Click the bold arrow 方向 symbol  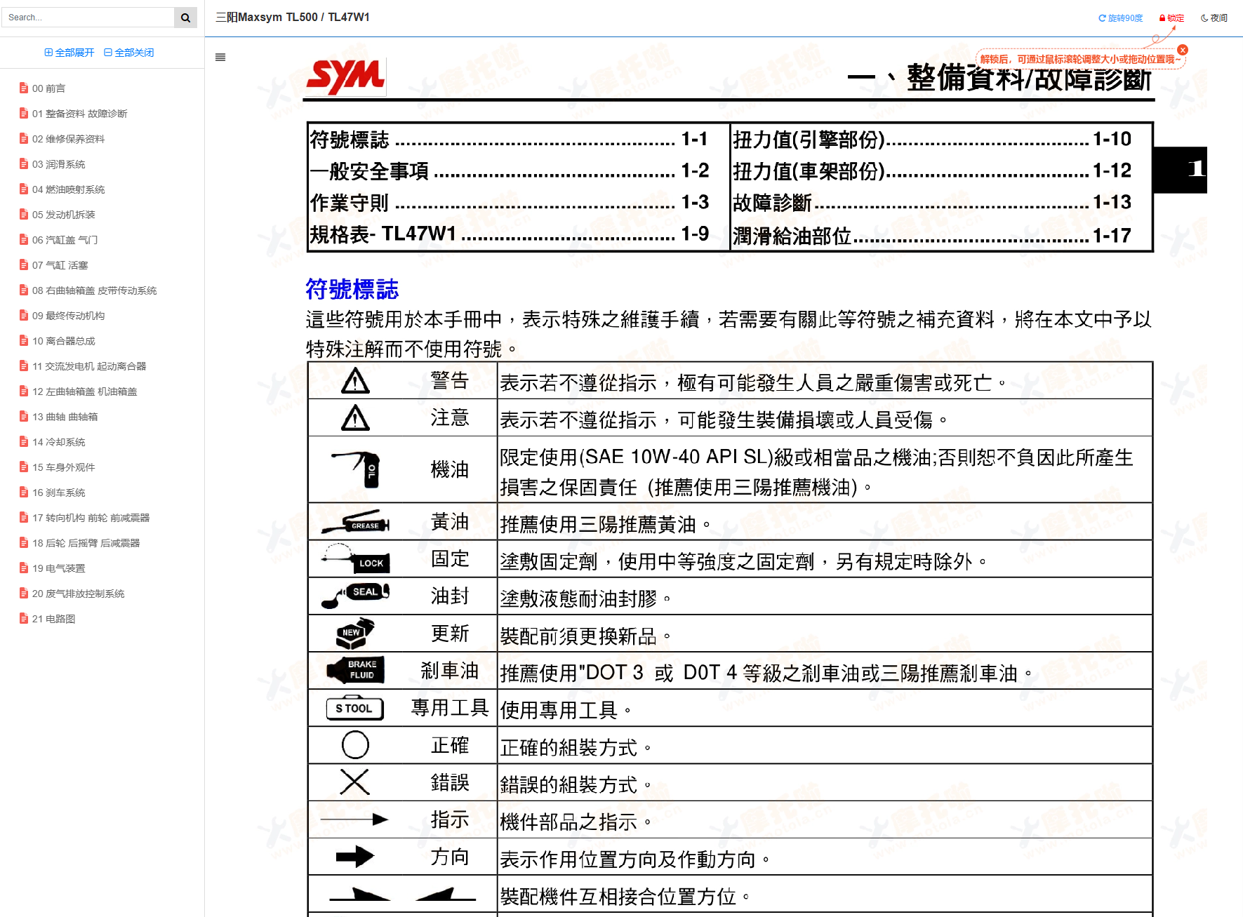[355, 856]
